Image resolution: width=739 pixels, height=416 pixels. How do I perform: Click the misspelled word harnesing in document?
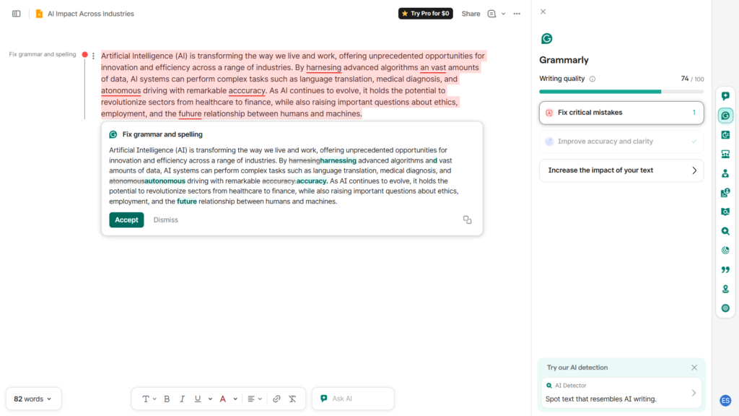click(x=323, y=67)
